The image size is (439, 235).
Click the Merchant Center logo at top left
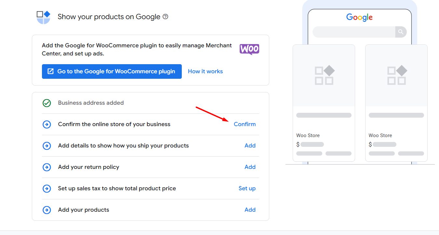(x=43, y=16)
